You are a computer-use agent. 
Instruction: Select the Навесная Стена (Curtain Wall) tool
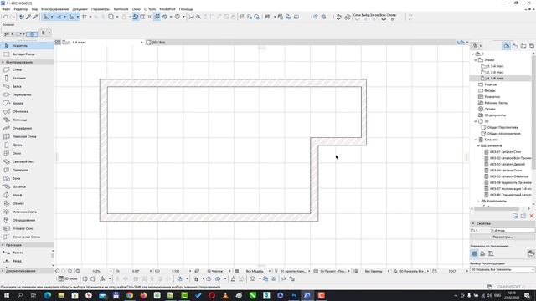point(27,136)
